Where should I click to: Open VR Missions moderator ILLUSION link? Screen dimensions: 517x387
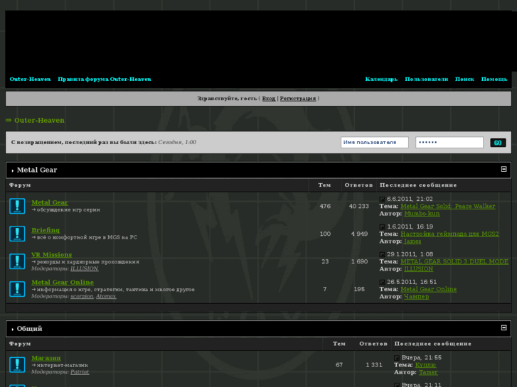85,268
